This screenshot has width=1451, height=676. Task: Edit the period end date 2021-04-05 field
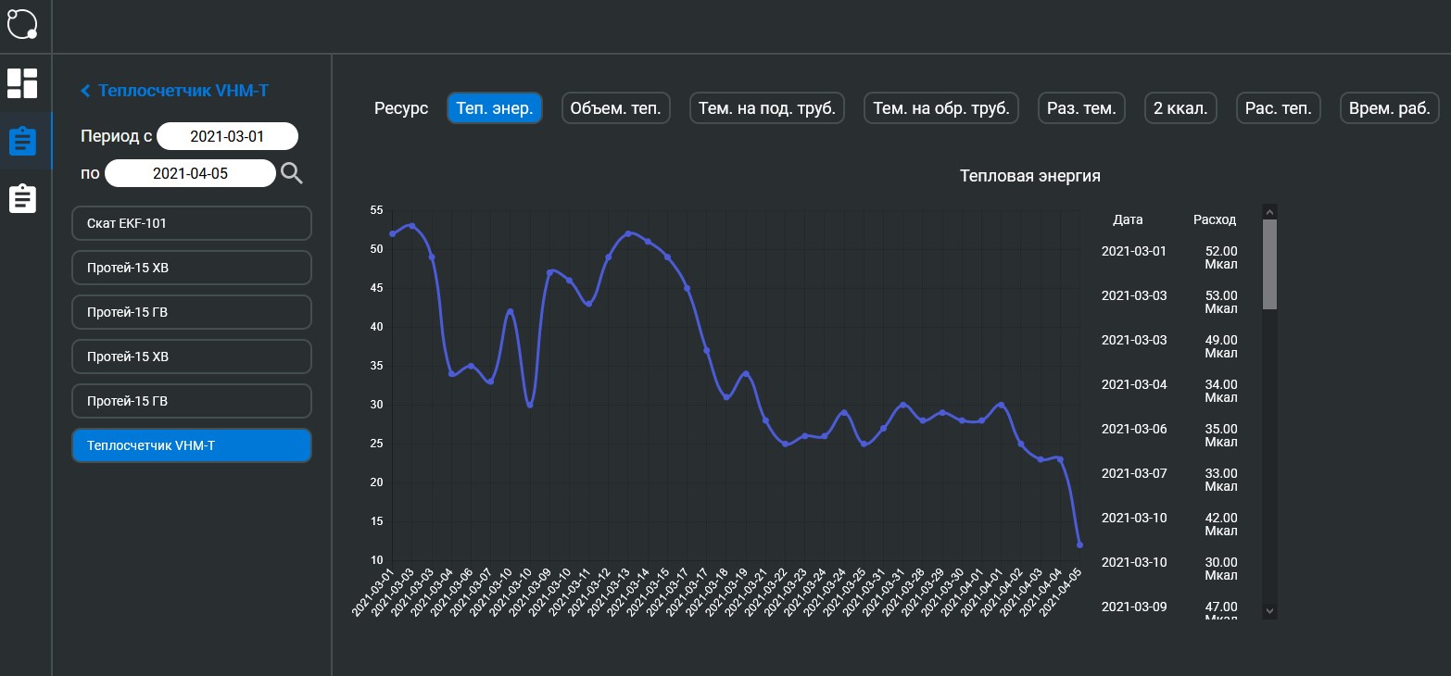click(x=190, y=173)
